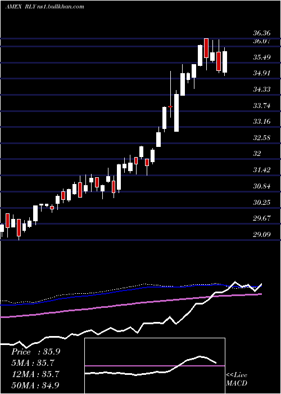Viewport: 281px width, 394px height.
Task: Click the 29.67 price level label
Action: (262, 218)
